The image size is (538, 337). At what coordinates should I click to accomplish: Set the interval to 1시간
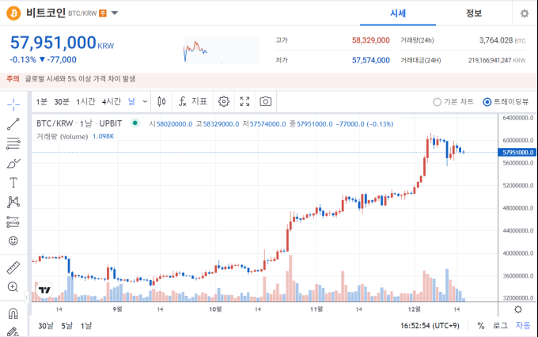(x=85, y=101)
